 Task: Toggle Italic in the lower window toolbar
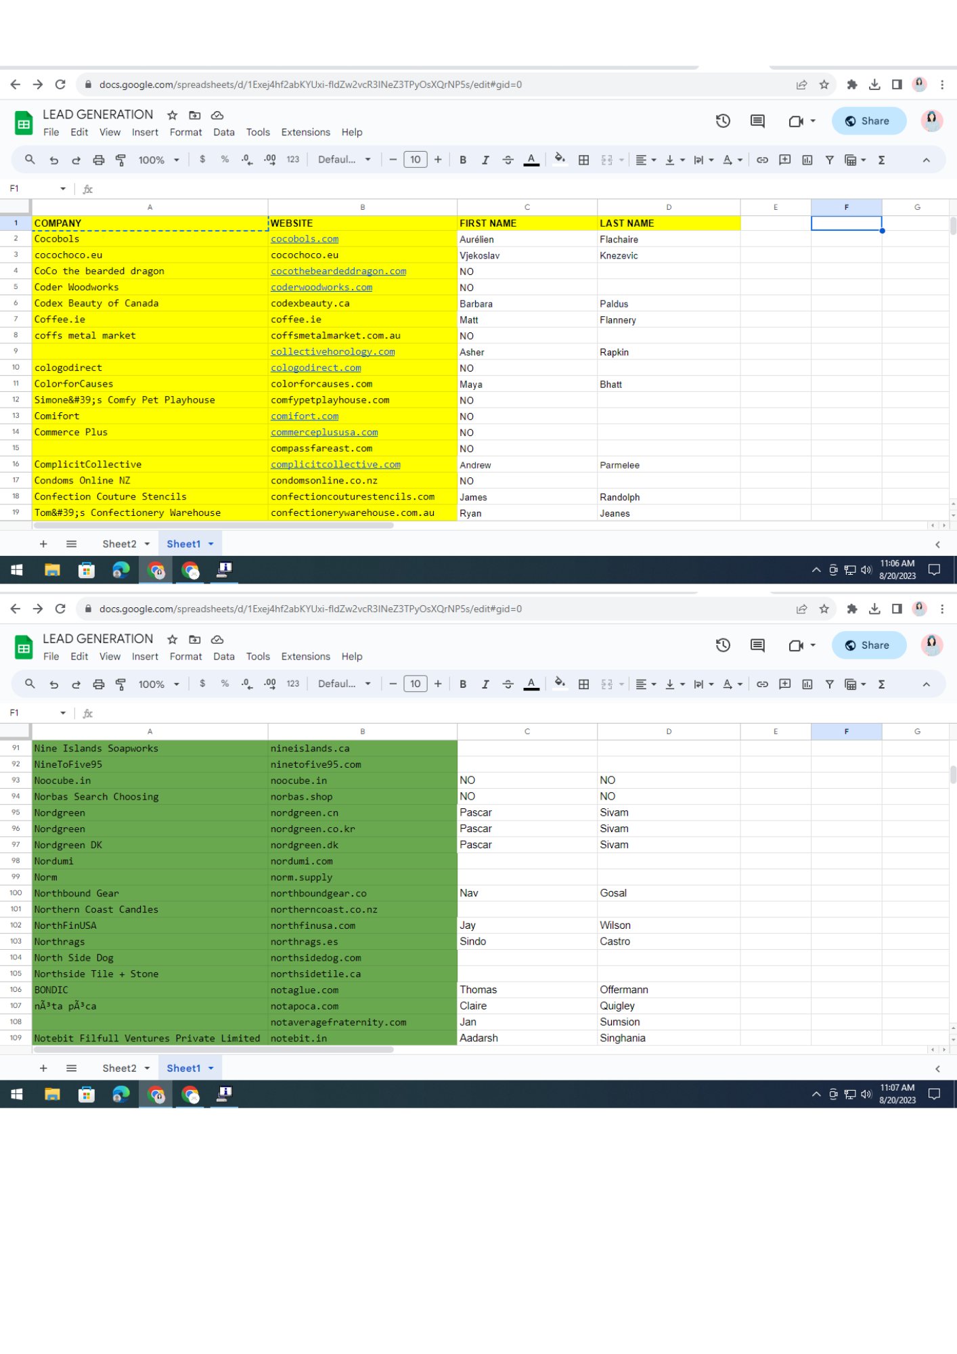tap(485, 684)
